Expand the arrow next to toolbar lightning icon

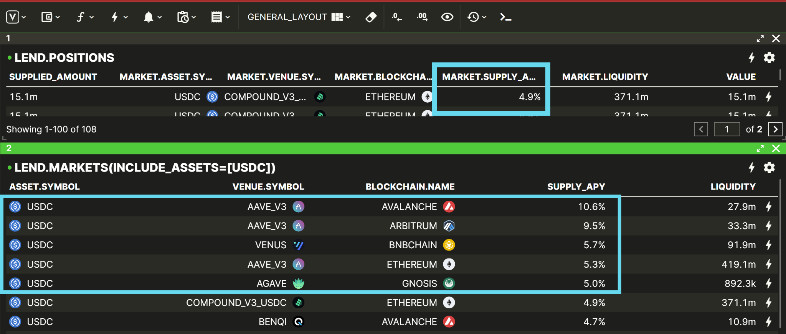click(125, 17)
